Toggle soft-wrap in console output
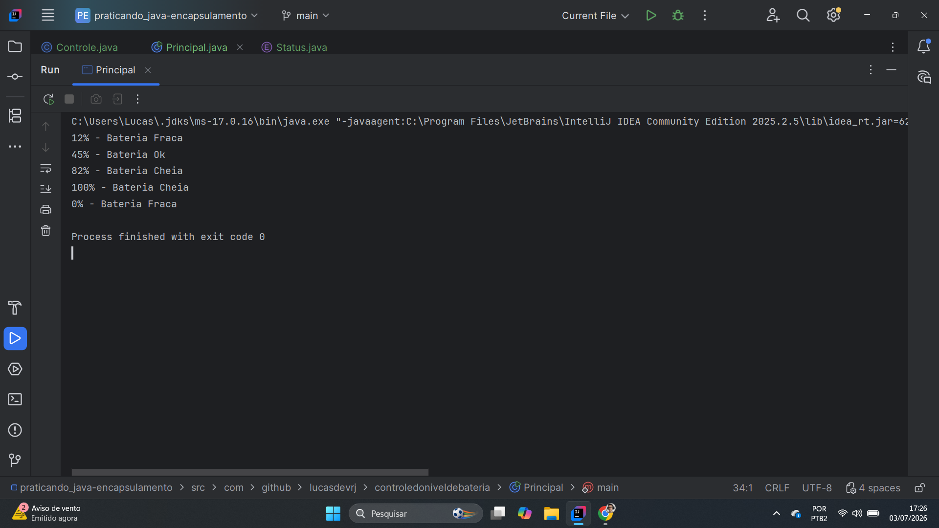The image size is (939, 528). 45,169
